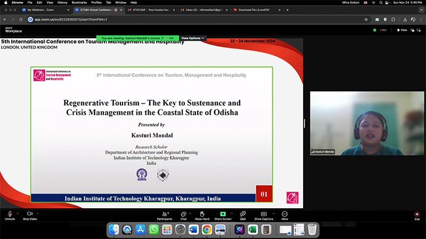Toggle the Stop Video camera button

pos(29,214)
